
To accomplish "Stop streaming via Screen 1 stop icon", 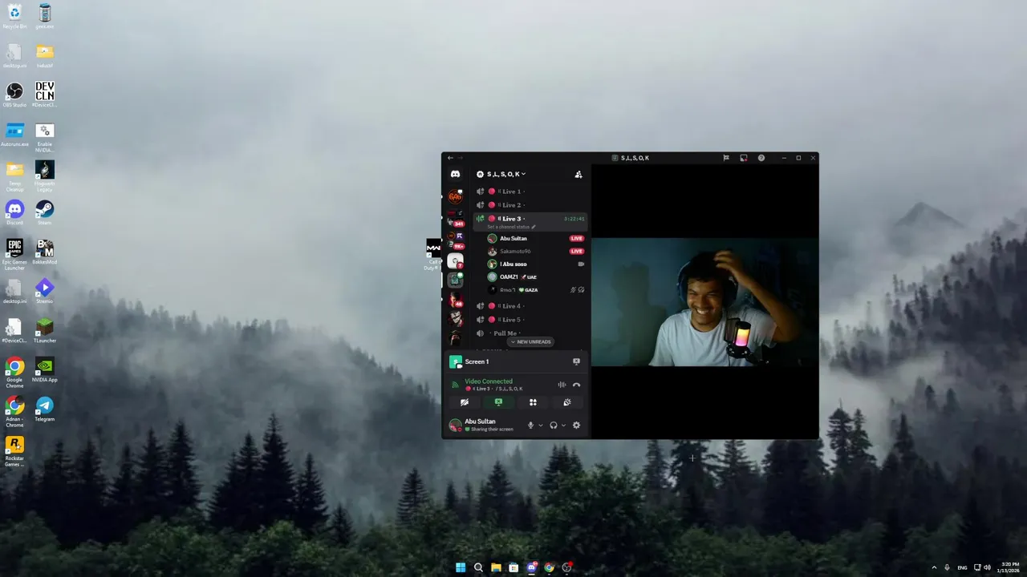I will click(576, 361).
